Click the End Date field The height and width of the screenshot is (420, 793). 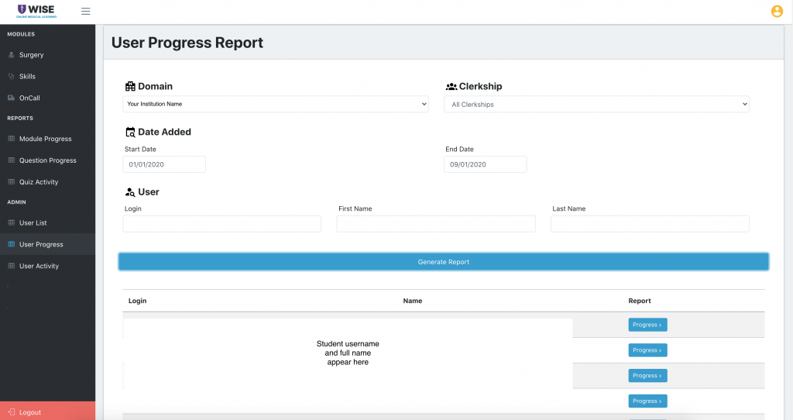[x=485, y=164]
